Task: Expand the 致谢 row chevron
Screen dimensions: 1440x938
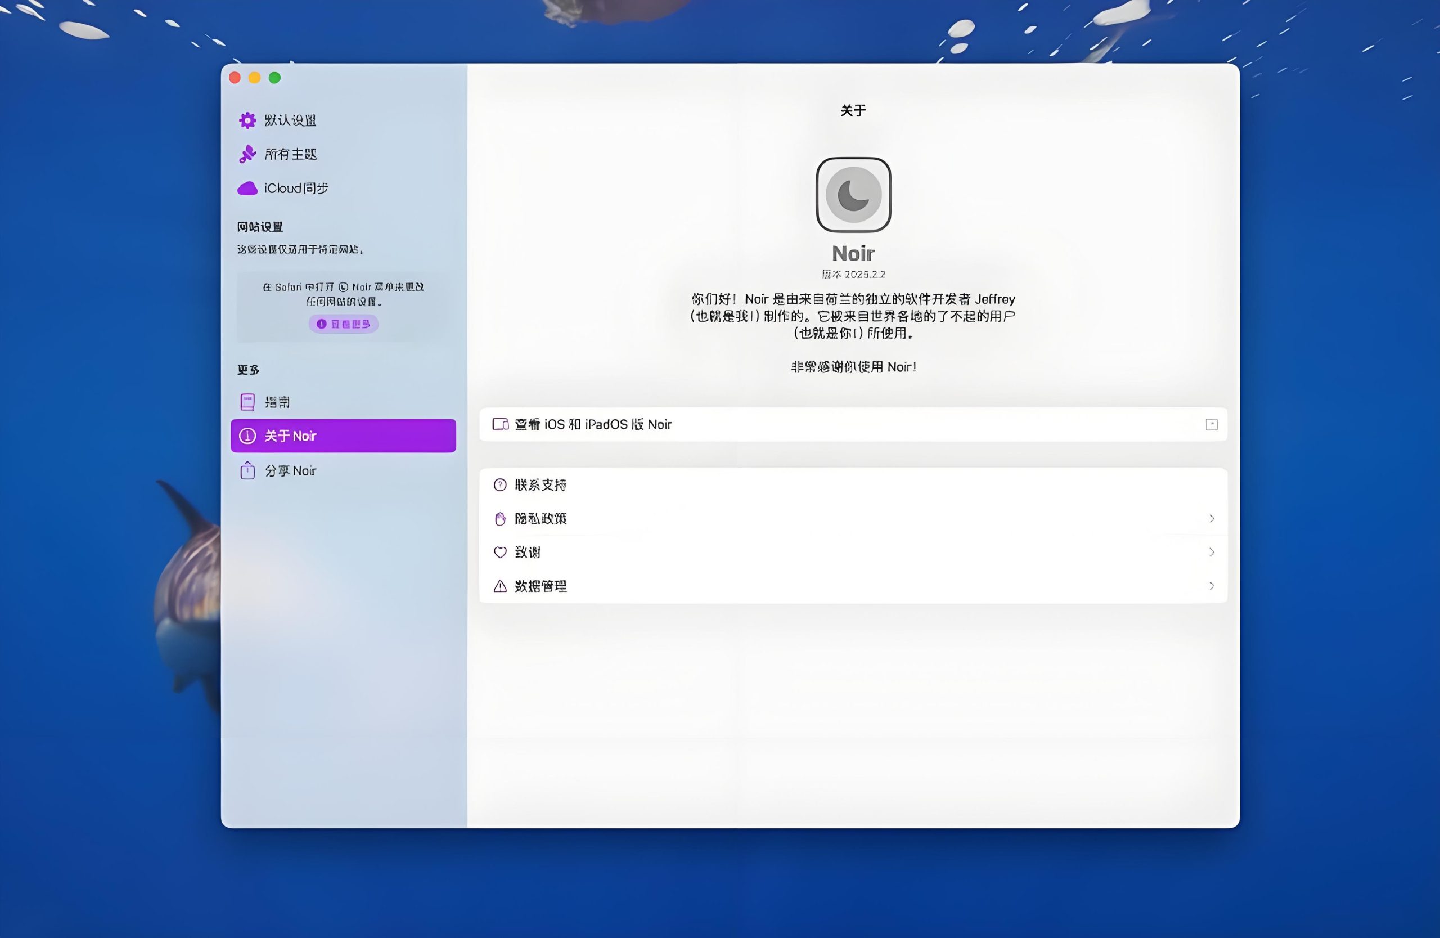Action: 1211,552
